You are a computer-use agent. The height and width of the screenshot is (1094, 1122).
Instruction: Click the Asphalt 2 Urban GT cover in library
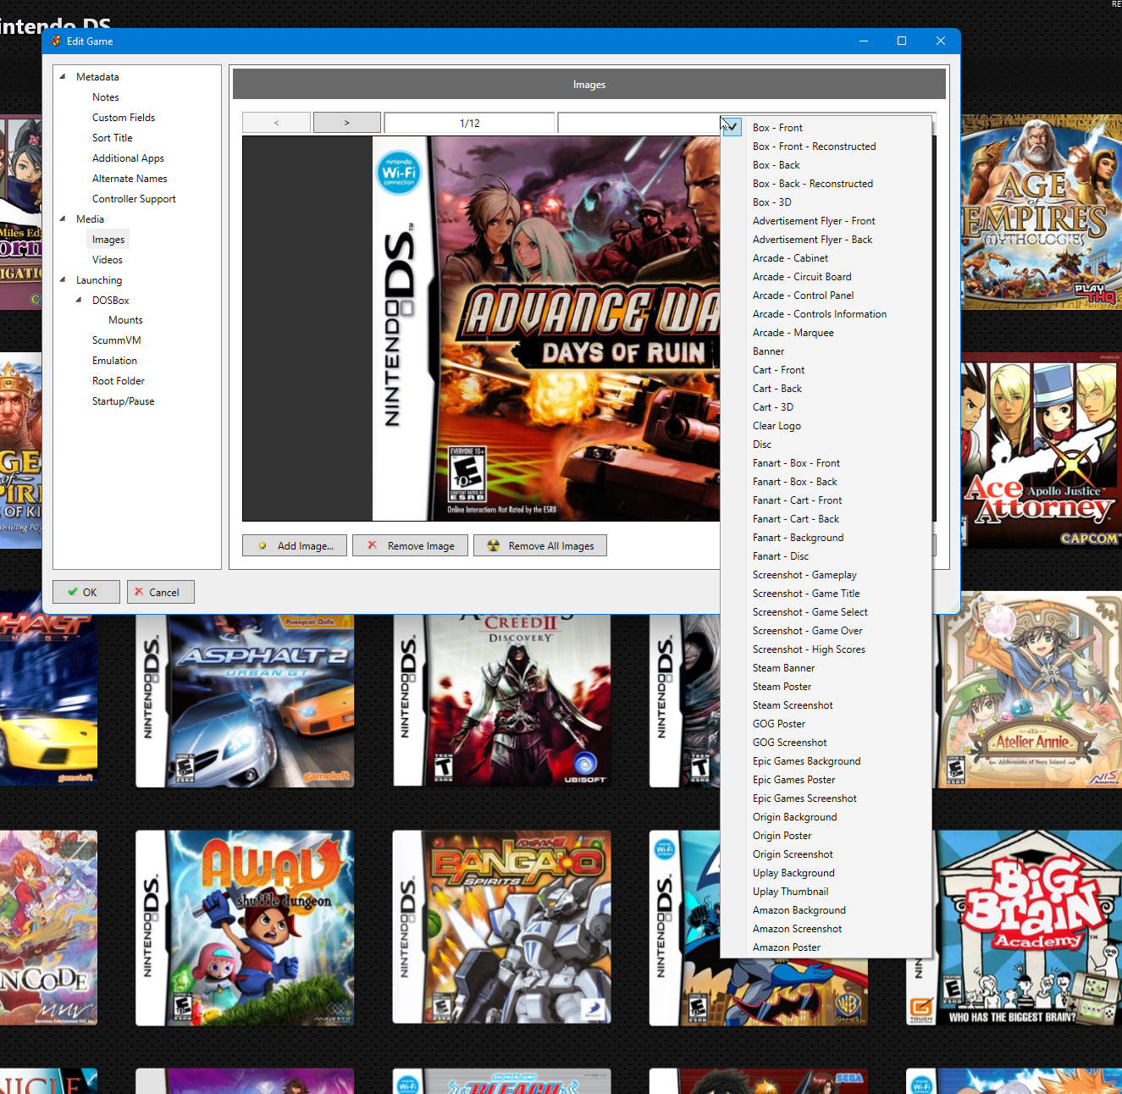coord(245,700)
